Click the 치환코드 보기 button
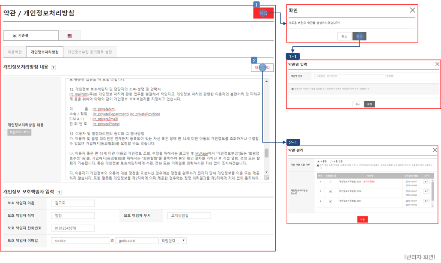The height and width of the screenshot is (263, 441). [x=19, y=132]
